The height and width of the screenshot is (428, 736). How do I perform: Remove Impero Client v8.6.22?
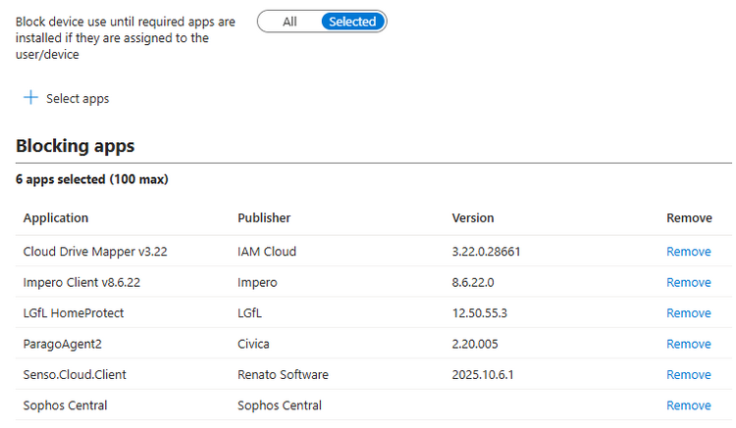[x=689, y=282]
